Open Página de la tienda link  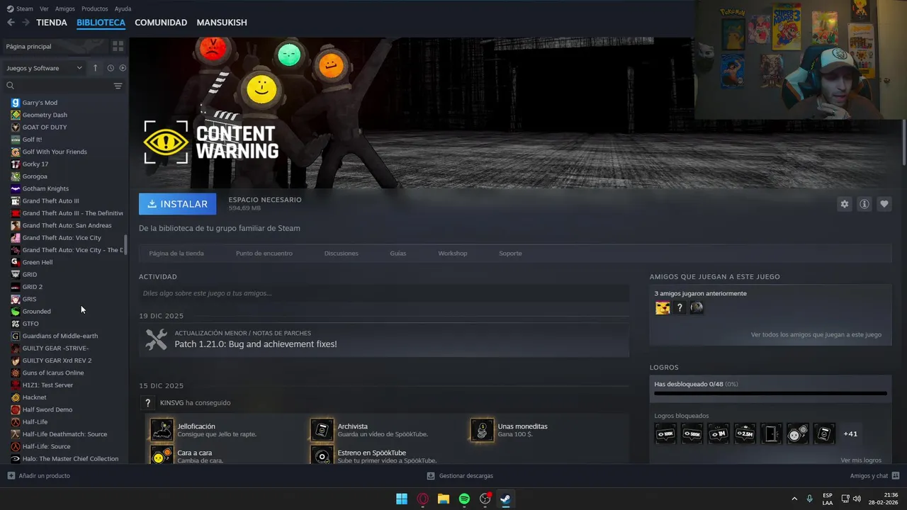(x=176, y=254)
